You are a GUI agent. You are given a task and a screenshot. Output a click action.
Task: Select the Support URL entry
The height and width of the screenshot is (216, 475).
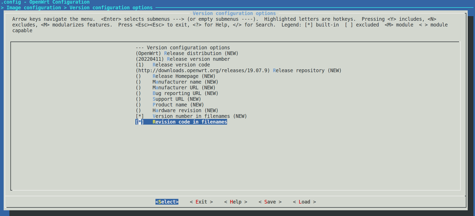pyautogui.click(x=168, y=99)
